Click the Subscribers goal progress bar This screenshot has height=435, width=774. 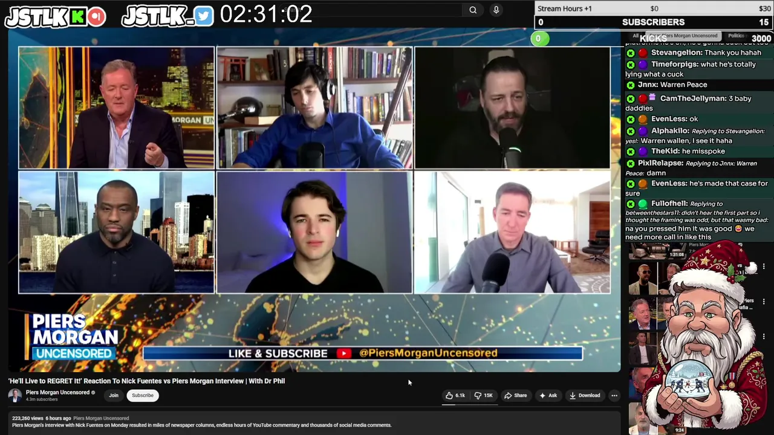tap(654, 22)
